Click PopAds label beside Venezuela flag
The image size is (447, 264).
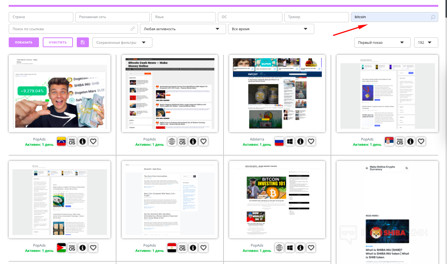coord(39,139)
